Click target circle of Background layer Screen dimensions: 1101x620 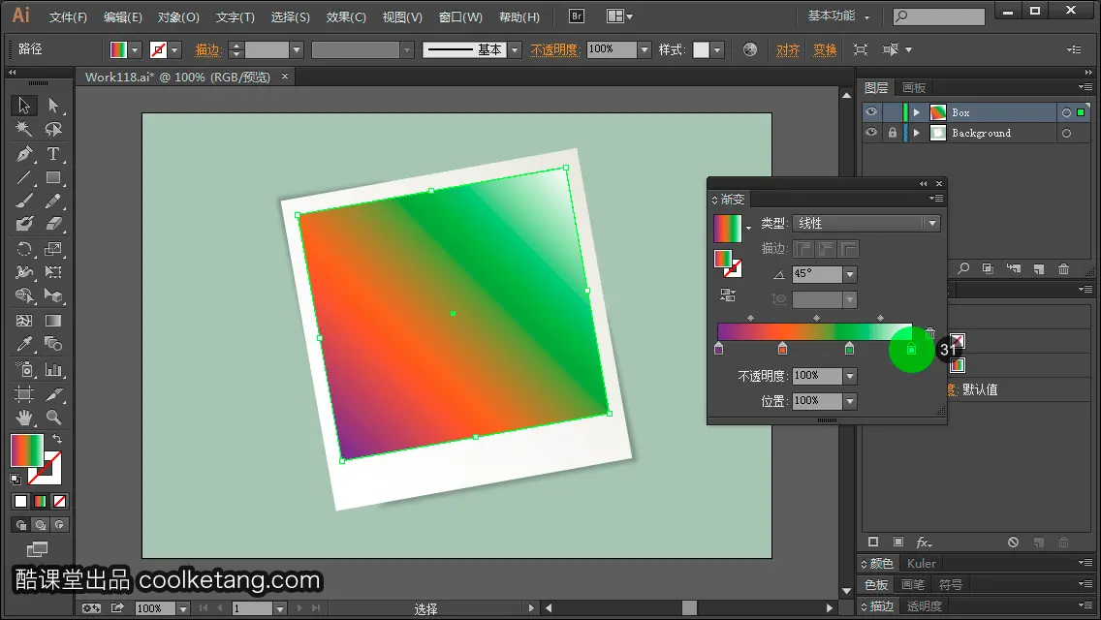point(1066,133)
